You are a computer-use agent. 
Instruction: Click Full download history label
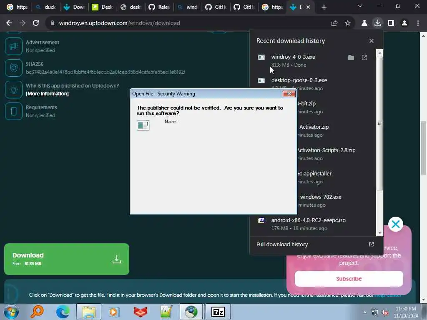tap(282, 244)
